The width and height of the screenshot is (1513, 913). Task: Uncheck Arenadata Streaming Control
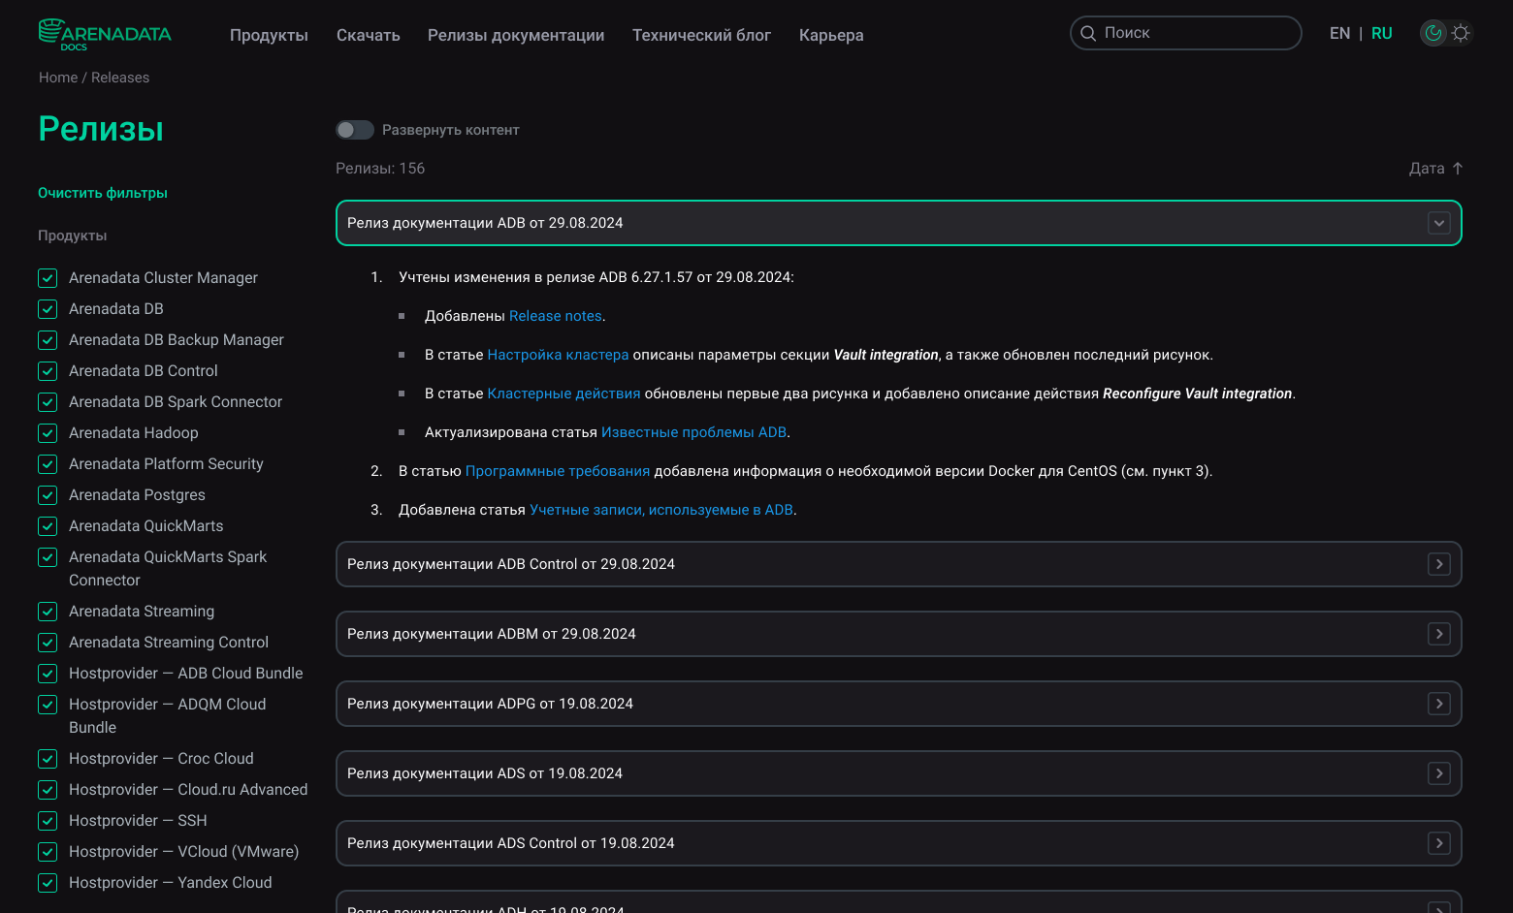coord(48,643)
